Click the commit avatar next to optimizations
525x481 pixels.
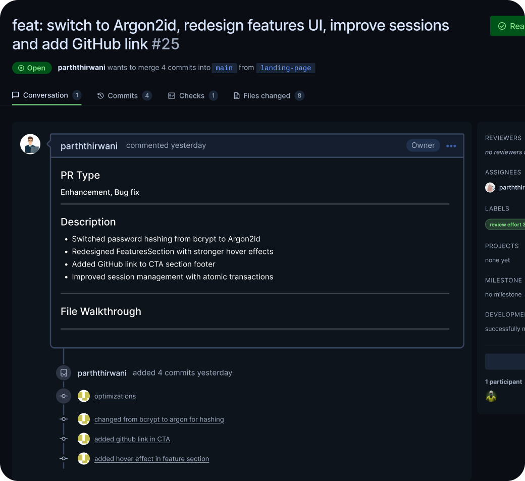tap(84, 396)
